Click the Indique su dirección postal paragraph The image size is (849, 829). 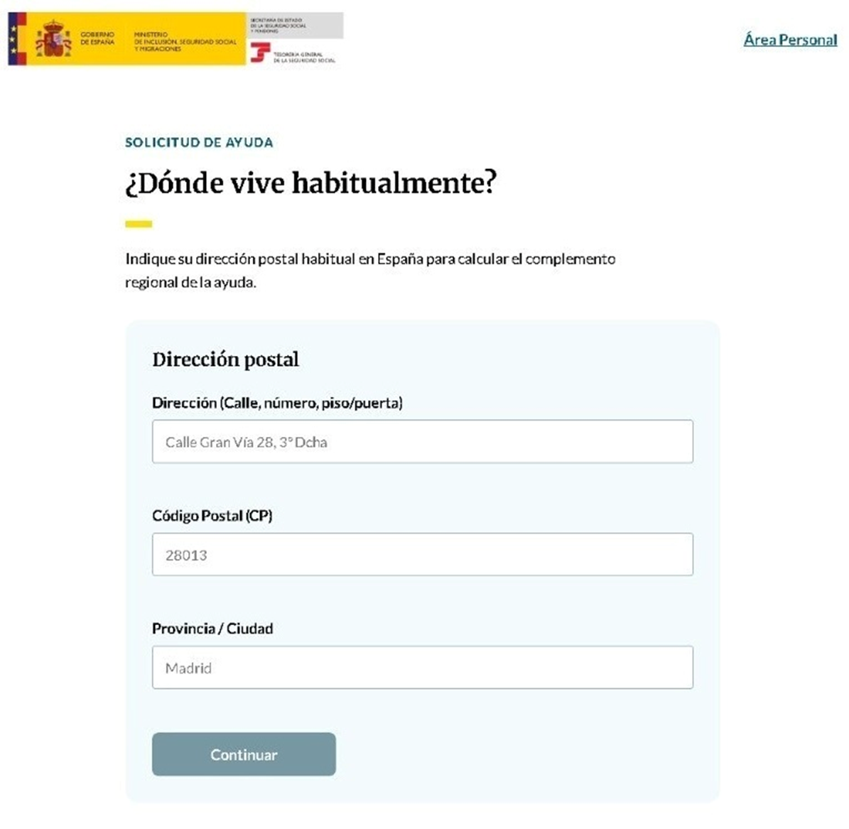coord(370,270)
